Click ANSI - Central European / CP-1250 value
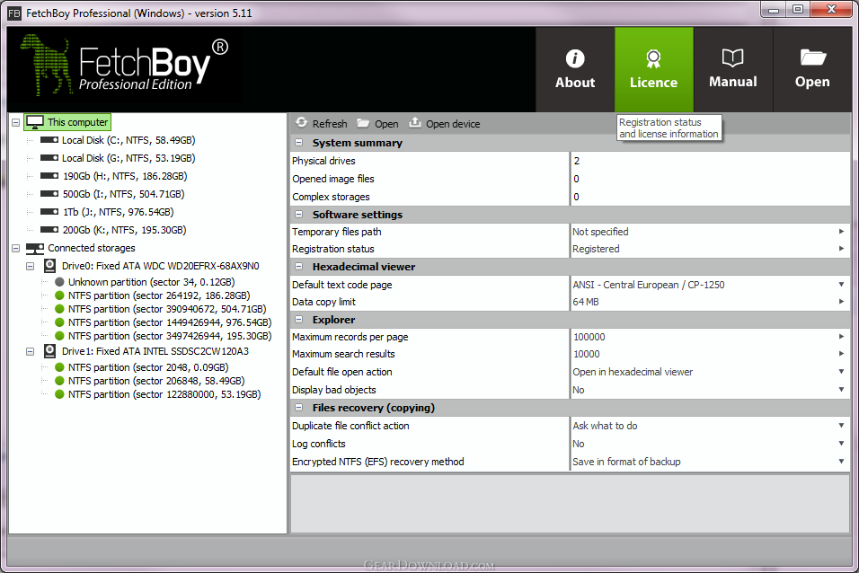The height and width of the screenshot is (573, 859). 649,285
